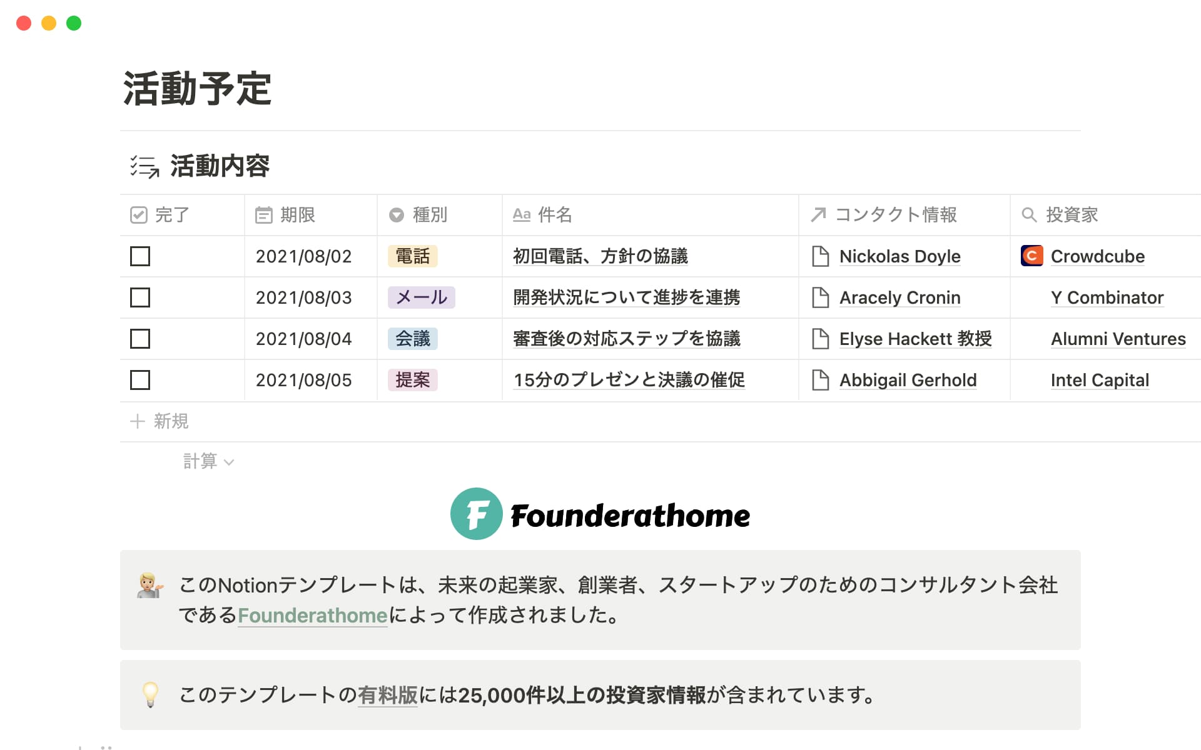The image size is (1201, 750).
Task: Click the person emoji in the callout
Action: pos(150,585)
